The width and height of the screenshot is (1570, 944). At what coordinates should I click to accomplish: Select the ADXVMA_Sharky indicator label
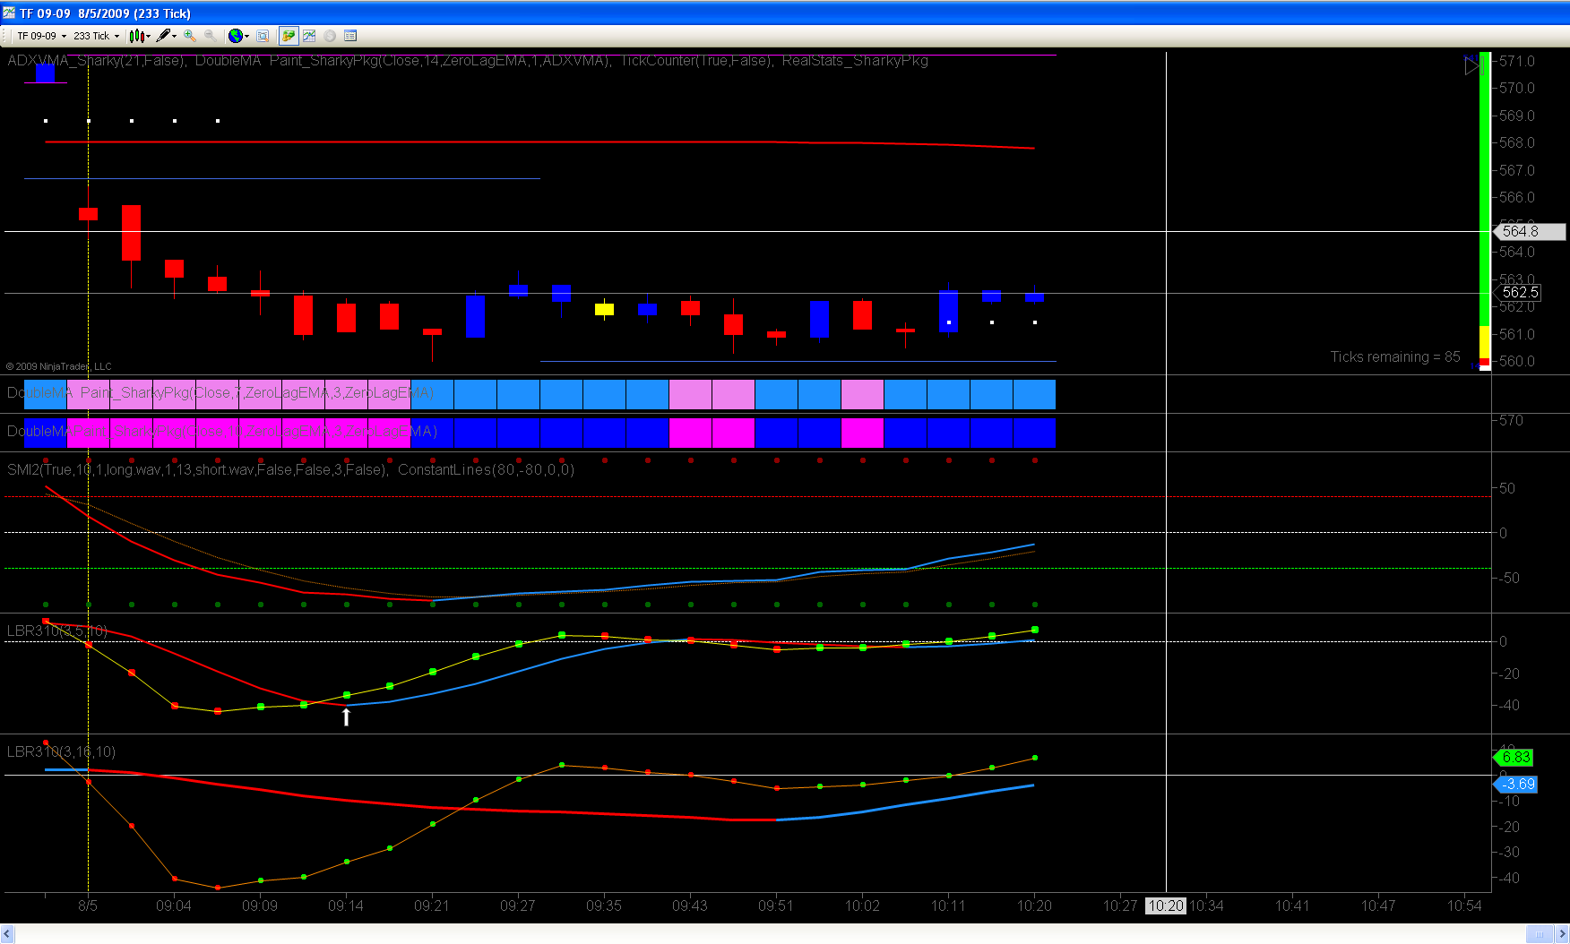pyautogui.click(x=96, y=61)
